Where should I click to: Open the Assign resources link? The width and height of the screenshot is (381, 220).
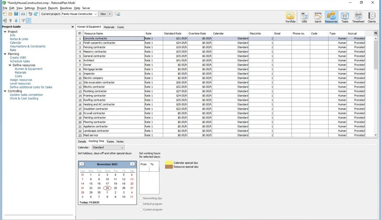[21, 80]
